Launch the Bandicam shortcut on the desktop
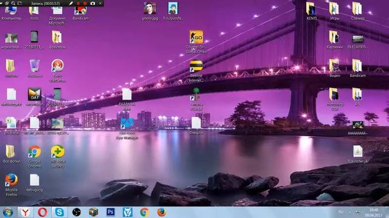 (x=81, y=13)
